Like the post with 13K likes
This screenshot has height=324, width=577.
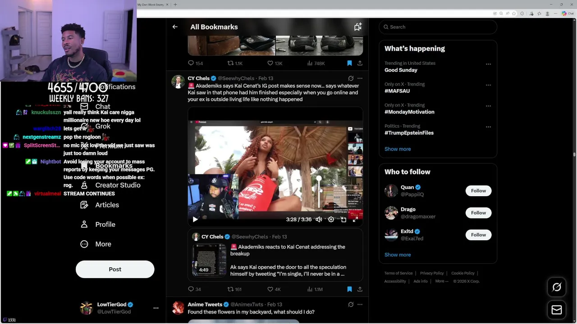[x=275, y=63]
